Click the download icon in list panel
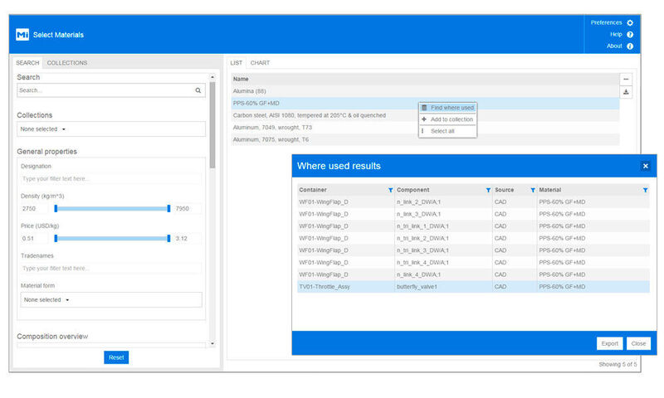The width and height of the screenshot is (664, 398). [627, 92]
